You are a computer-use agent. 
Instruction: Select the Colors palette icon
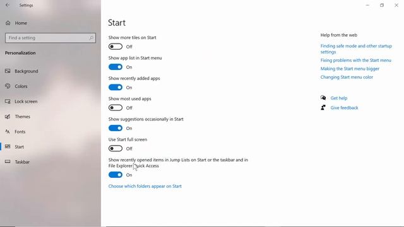[x=8, y=86]
